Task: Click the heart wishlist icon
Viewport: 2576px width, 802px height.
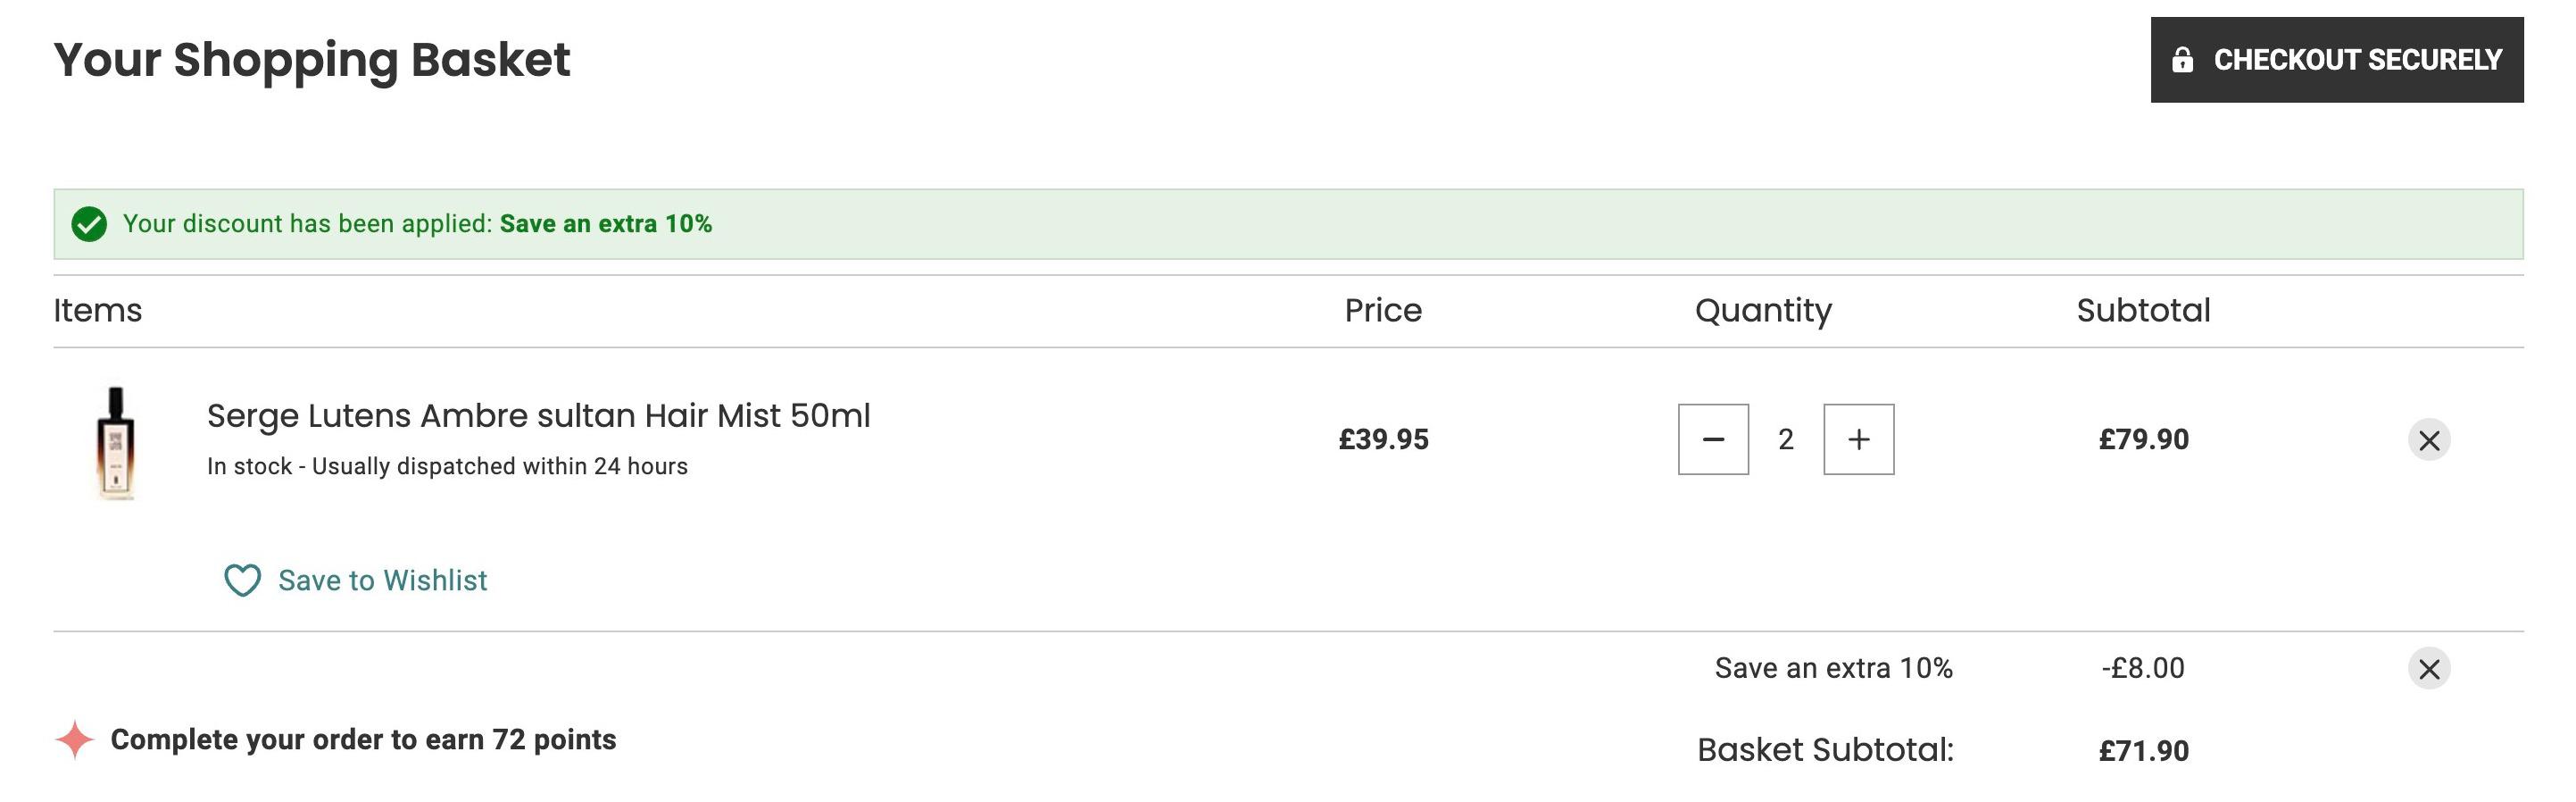Action: pos(242,580)
